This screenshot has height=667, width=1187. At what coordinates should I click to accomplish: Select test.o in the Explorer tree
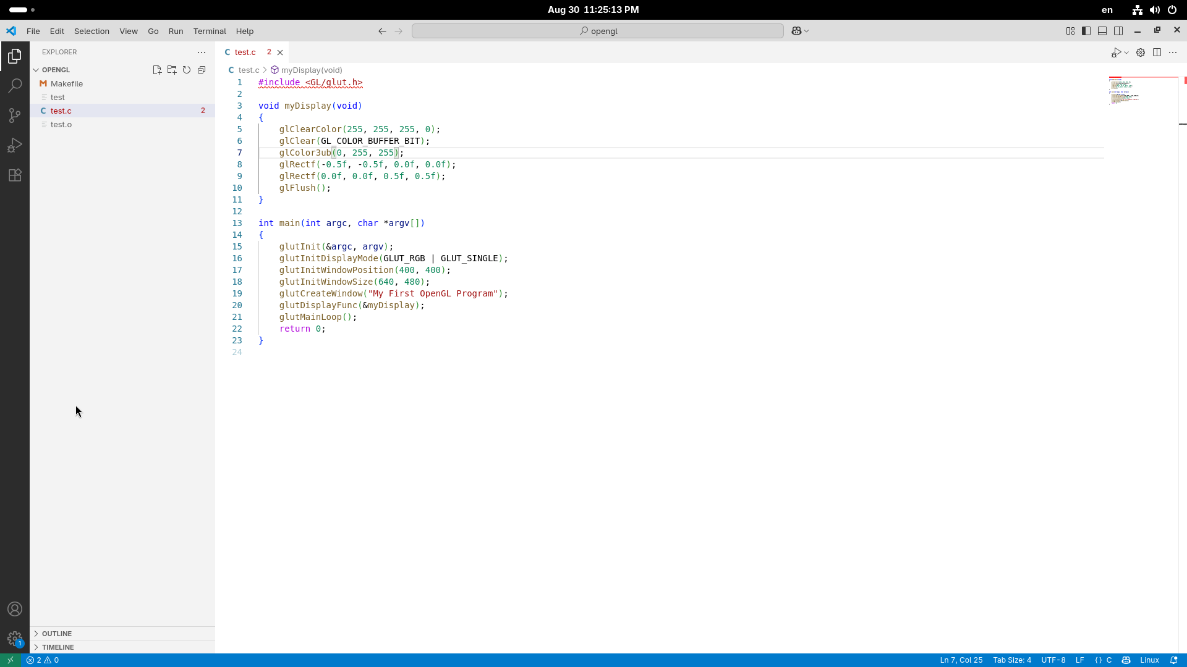122,124
